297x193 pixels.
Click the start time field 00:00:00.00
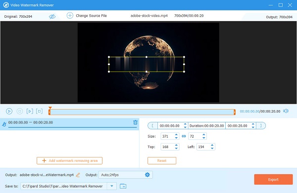click(x=169, y=126)
